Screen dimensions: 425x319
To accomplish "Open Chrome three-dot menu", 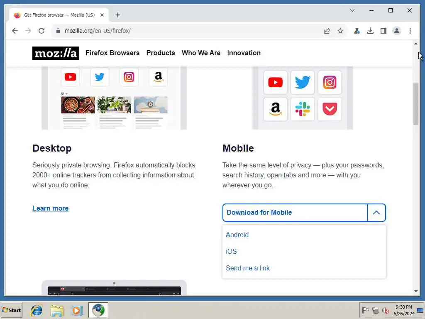I will 410,31.
